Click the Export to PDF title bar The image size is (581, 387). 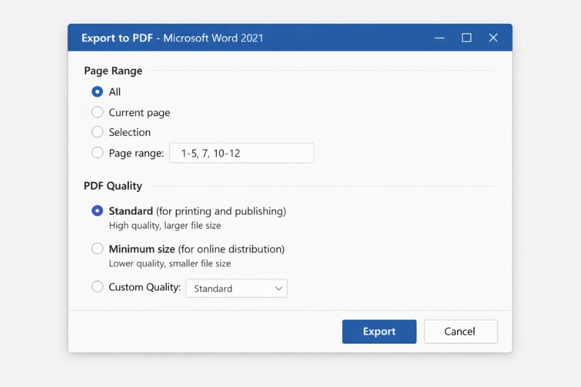click(172, 38)
